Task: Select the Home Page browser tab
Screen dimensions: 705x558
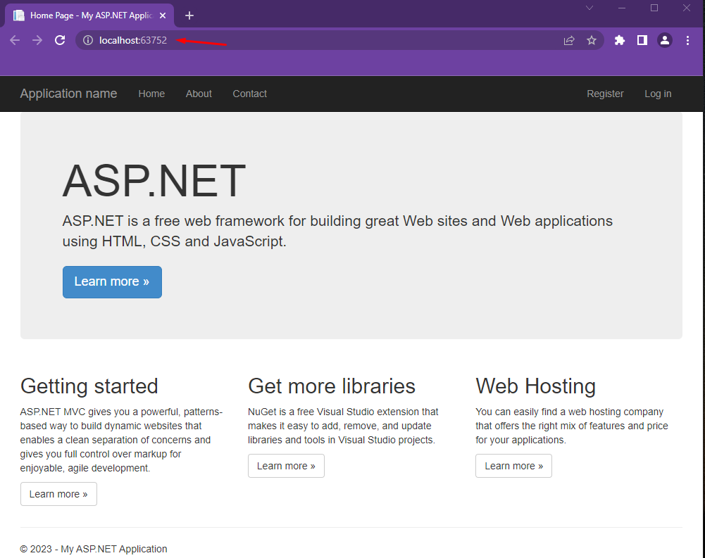Action: (x=89, y=15)
